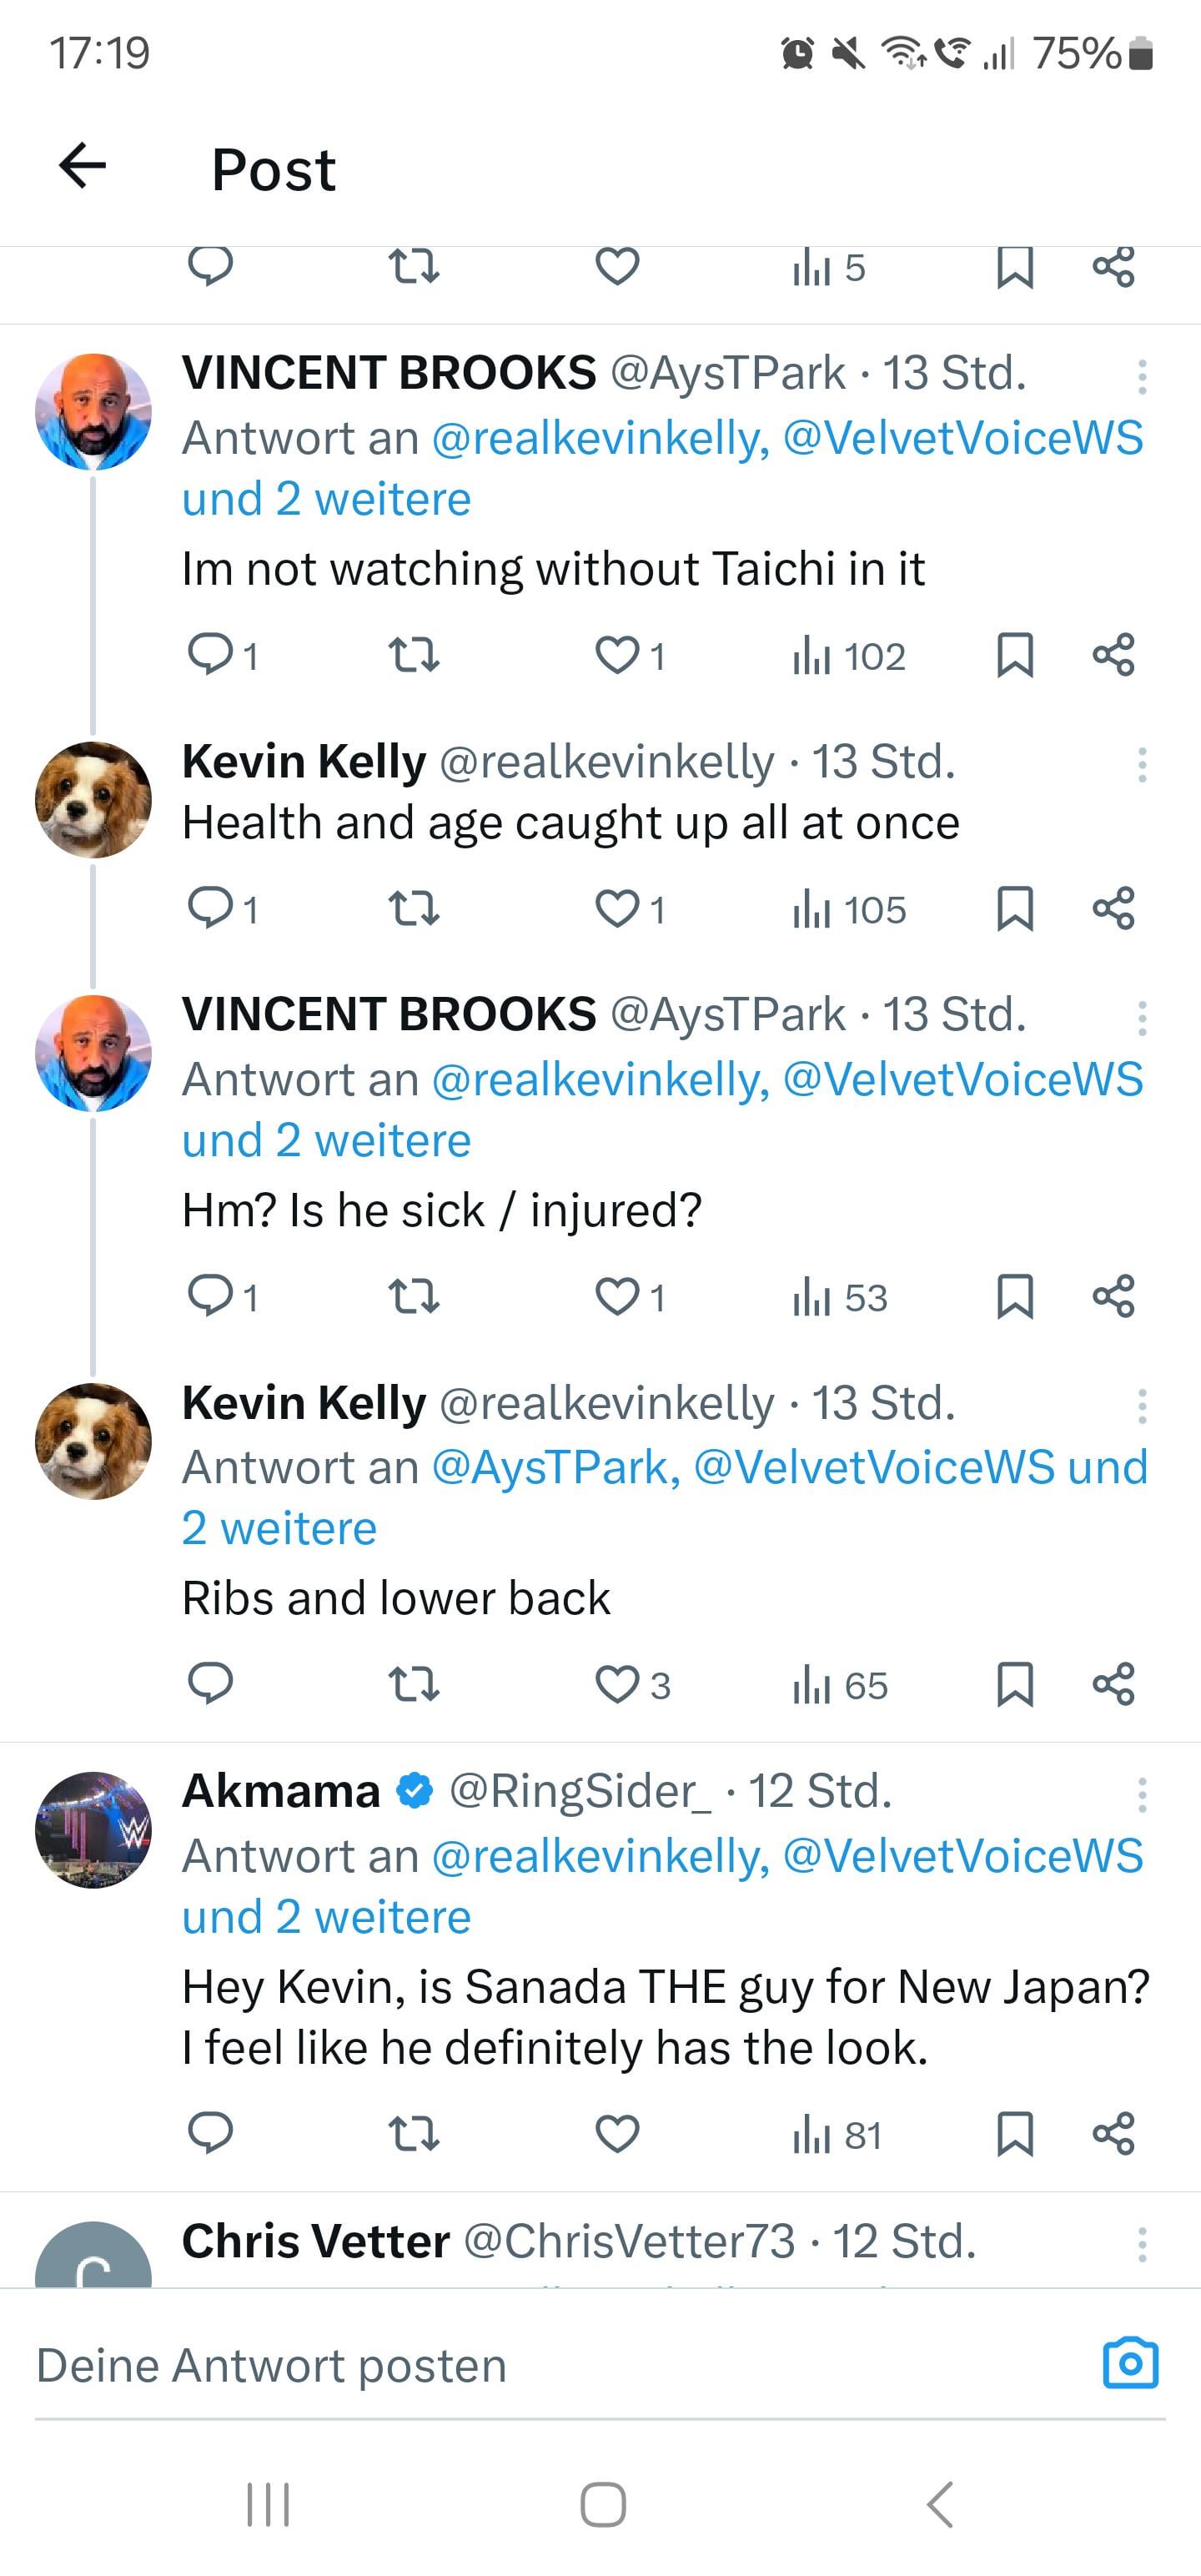Open three-dot menu on 'Ribs and lower back'
Viewport: 1201px width, 2576px height.
[x=1141, y=1406]
